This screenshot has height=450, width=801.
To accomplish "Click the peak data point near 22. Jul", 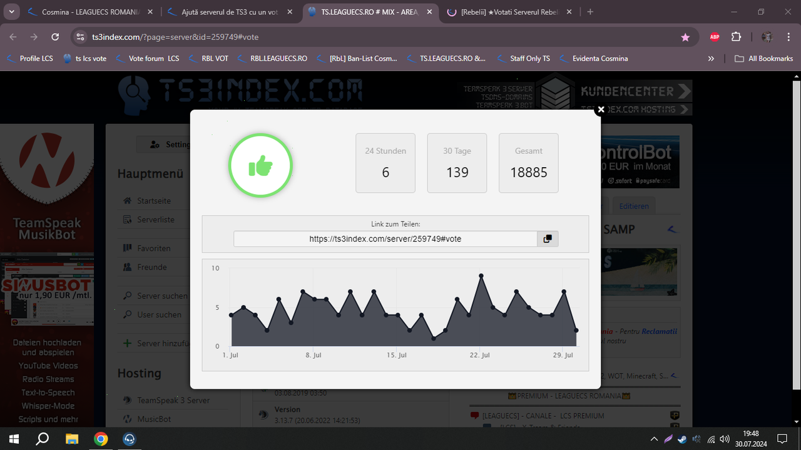I will pos(481,275).
